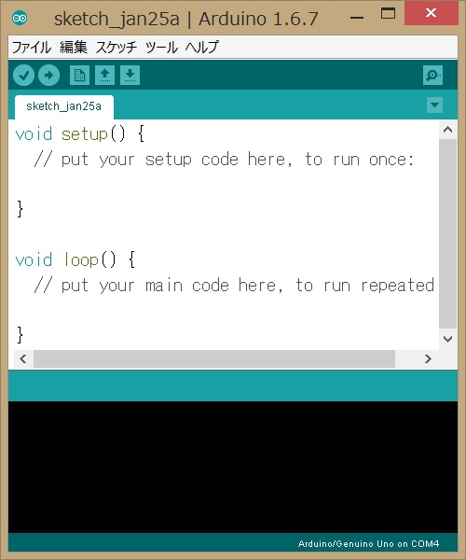Click the Arduino logo in title bar
The image size is (466, 560).
(x=20, y=18)
